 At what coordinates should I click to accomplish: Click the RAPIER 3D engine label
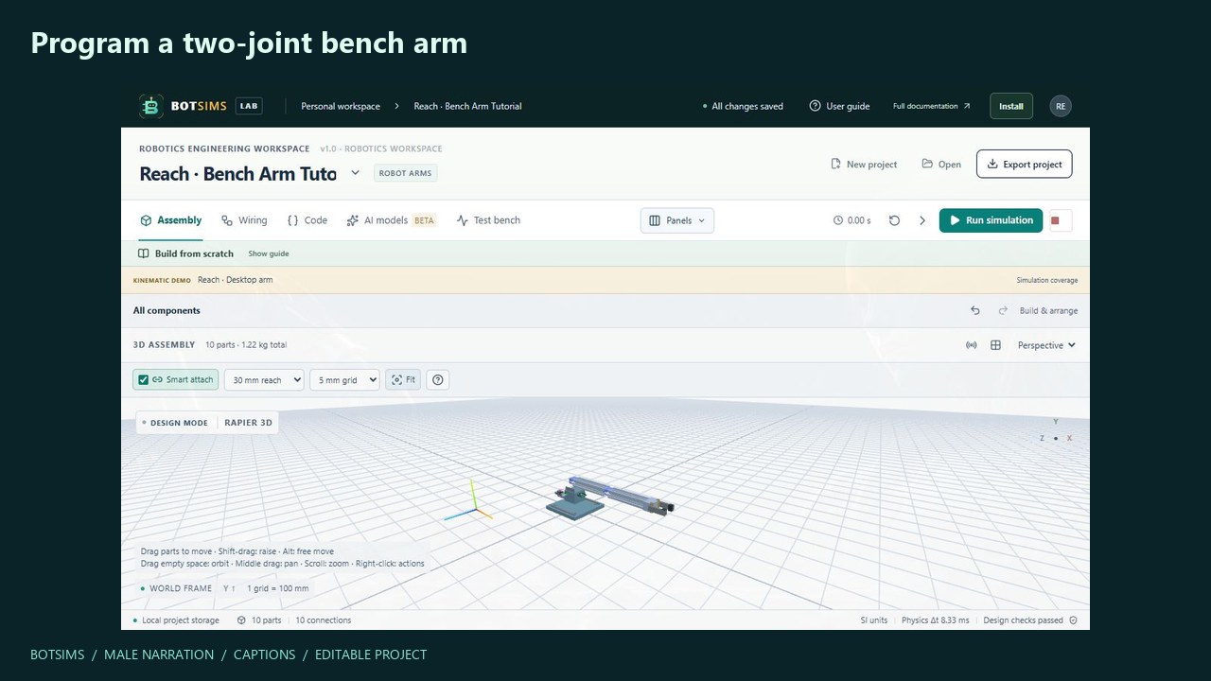coord(248,423)
